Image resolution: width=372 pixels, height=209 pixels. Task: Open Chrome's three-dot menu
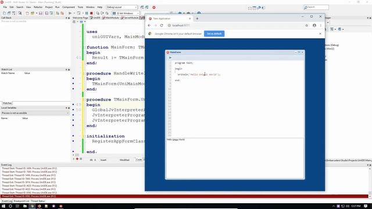click(x=320, y=26)
